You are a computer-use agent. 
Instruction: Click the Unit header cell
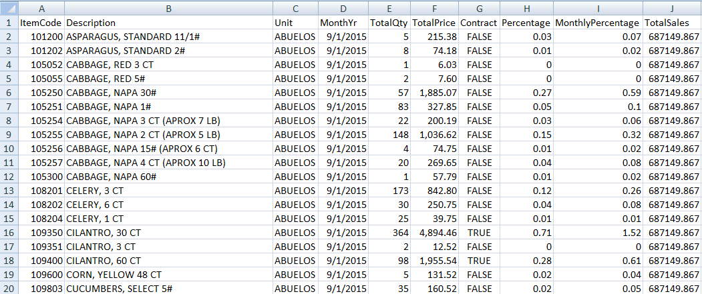point(295,23)
